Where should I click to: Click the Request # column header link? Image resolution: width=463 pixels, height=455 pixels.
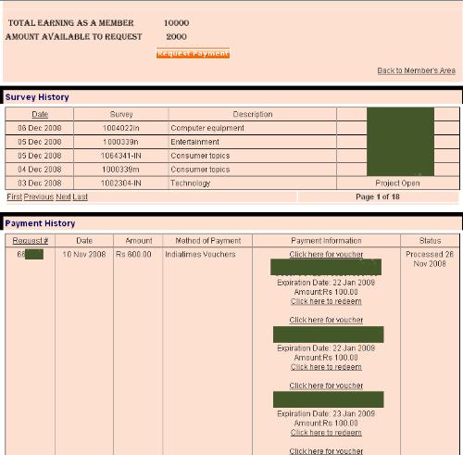(x=31, y=241)
